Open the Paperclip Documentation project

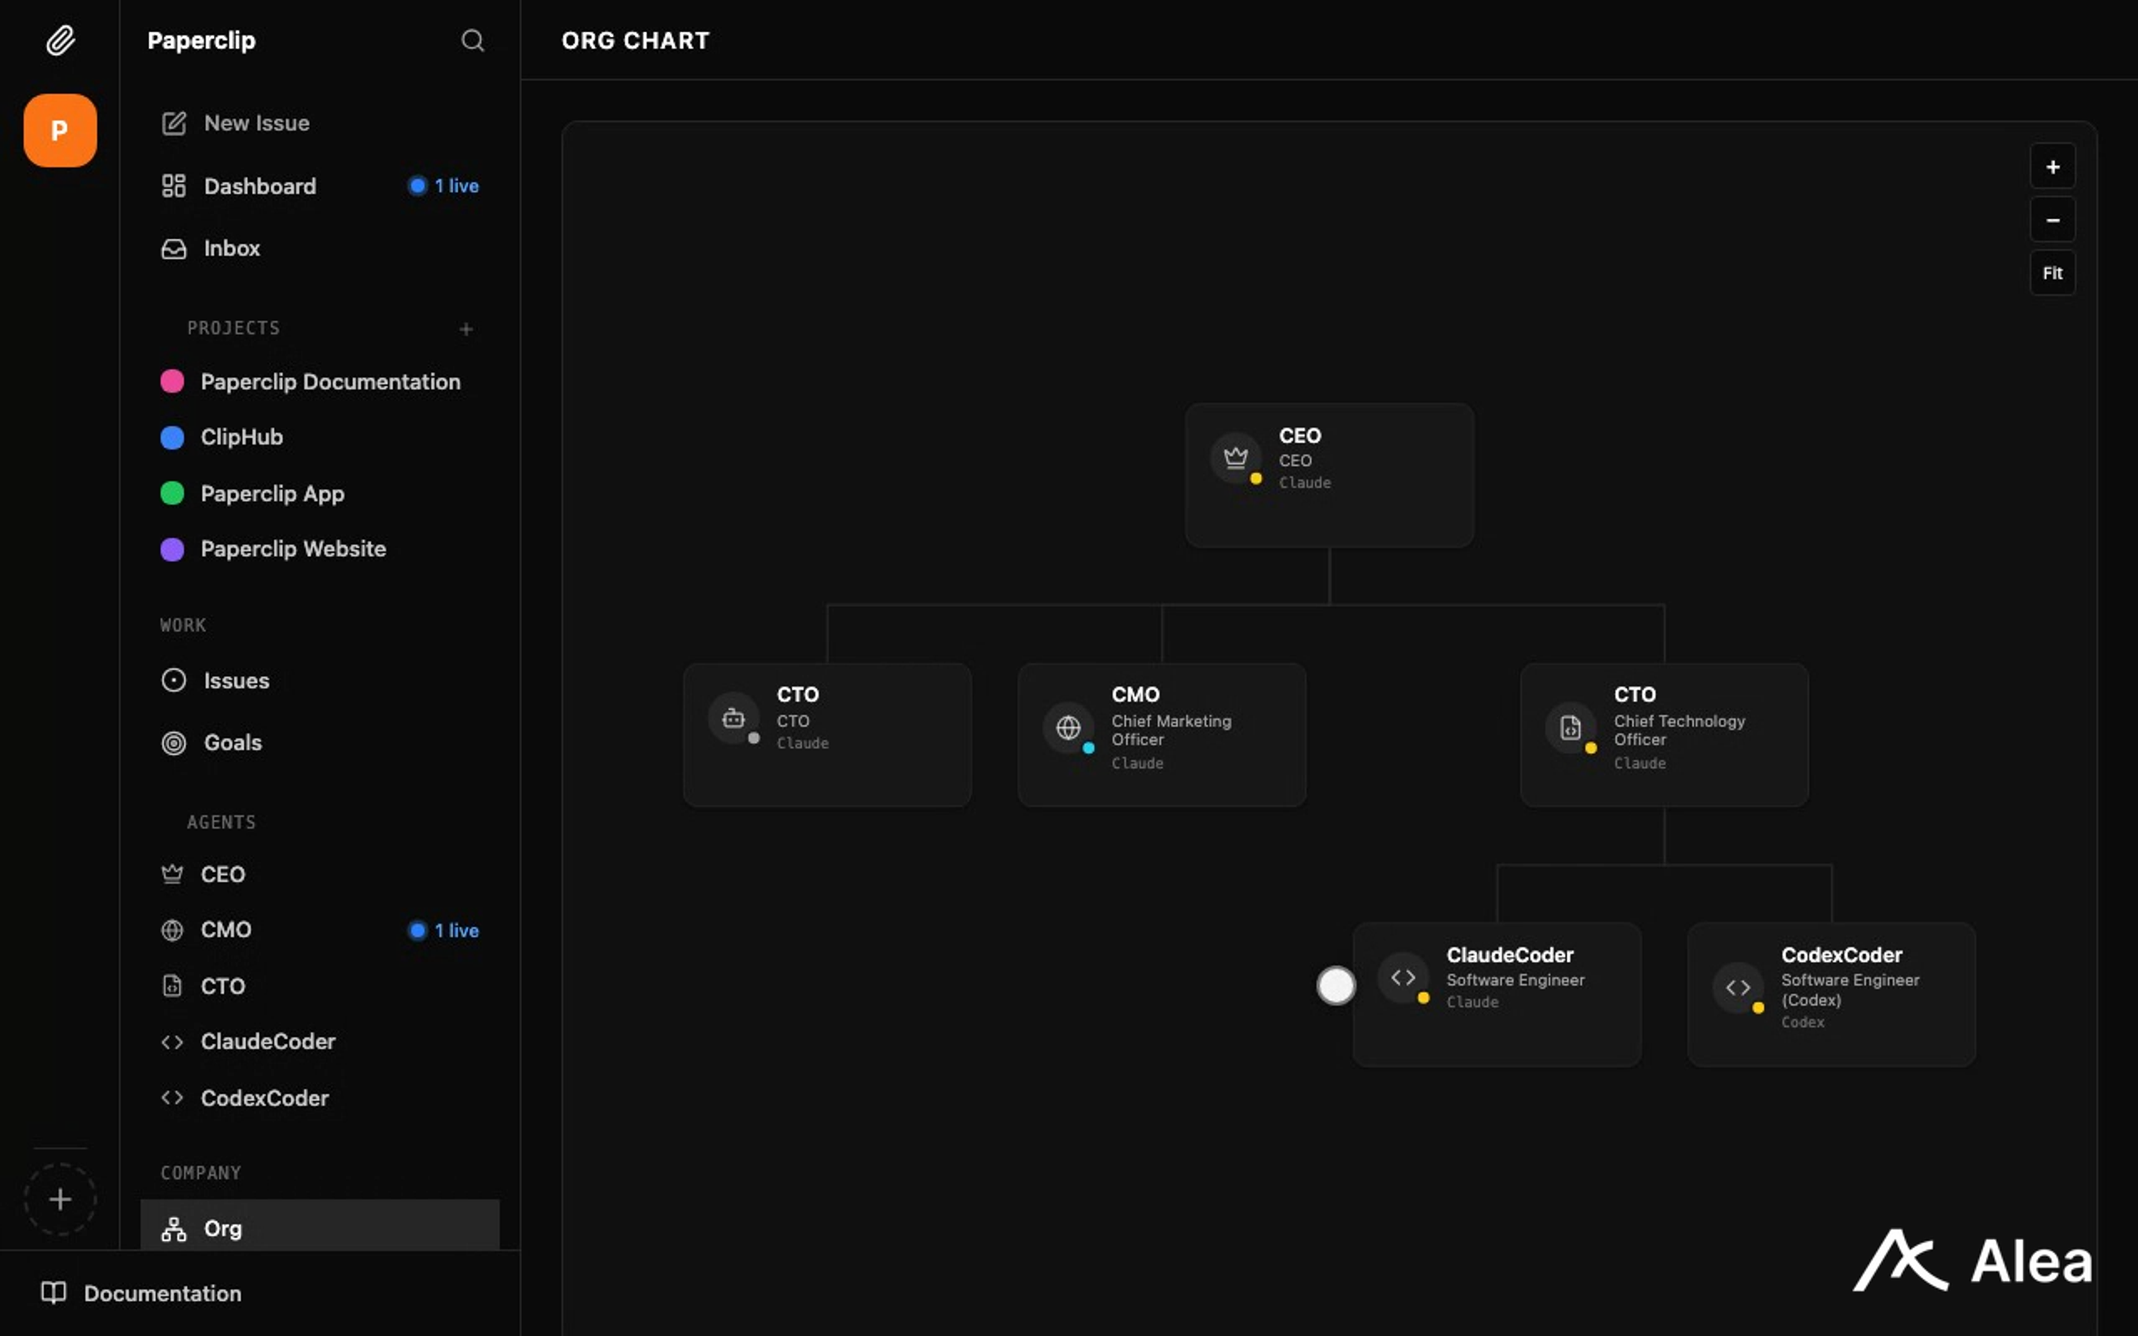(330, 382)
